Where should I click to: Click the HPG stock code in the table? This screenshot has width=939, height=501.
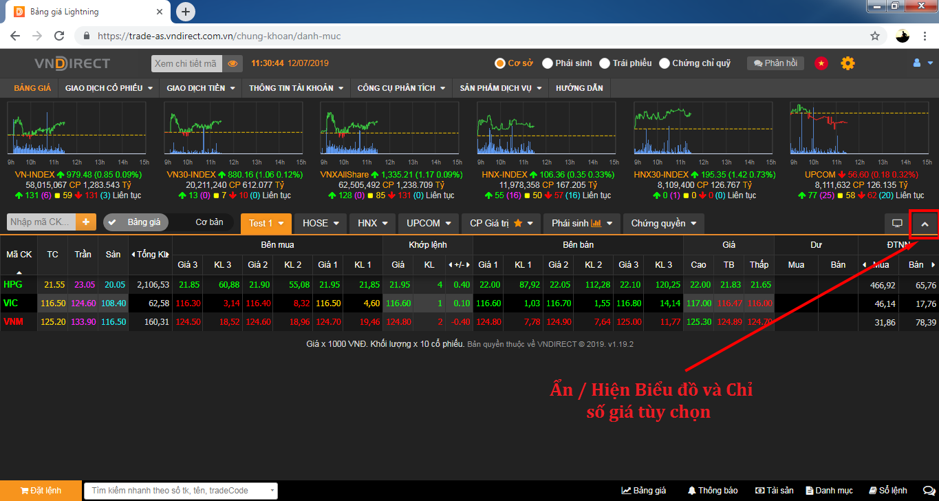tap(13, 284)
